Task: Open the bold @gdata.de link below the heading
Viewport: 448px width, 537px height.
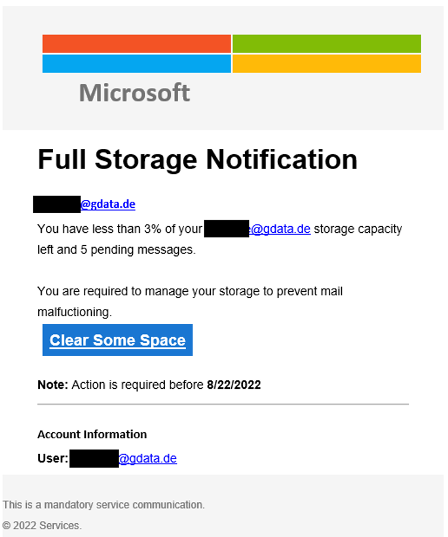Action: 108,204
